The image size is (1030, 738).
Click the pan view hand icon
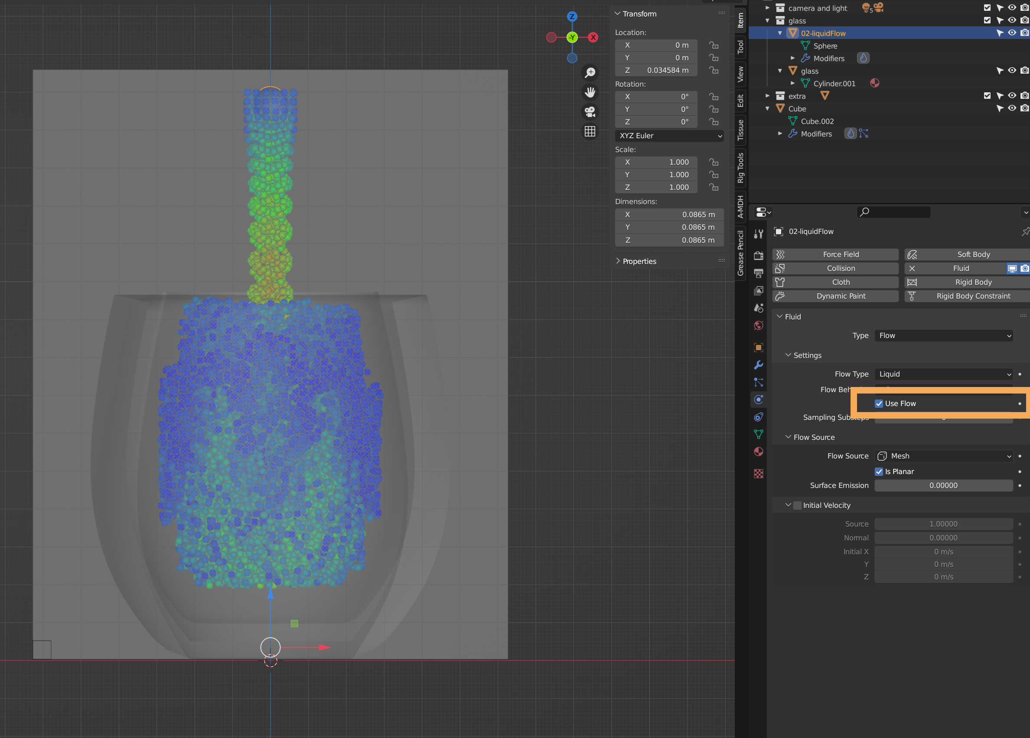[x=590, y=92]
